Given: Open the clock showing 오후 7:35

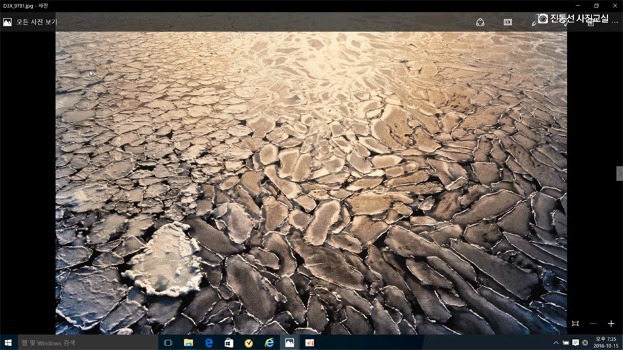Looking at the screenshot, I should click(606, 342).
